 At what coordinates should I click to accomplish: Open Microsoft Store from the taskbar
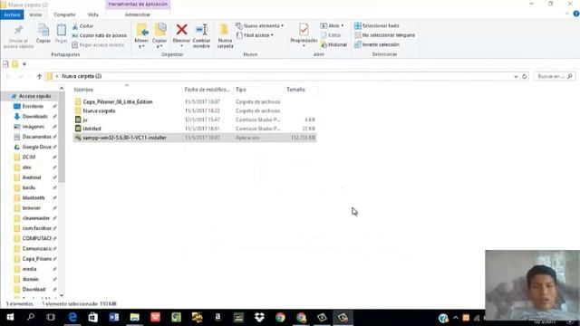[92, 317]
